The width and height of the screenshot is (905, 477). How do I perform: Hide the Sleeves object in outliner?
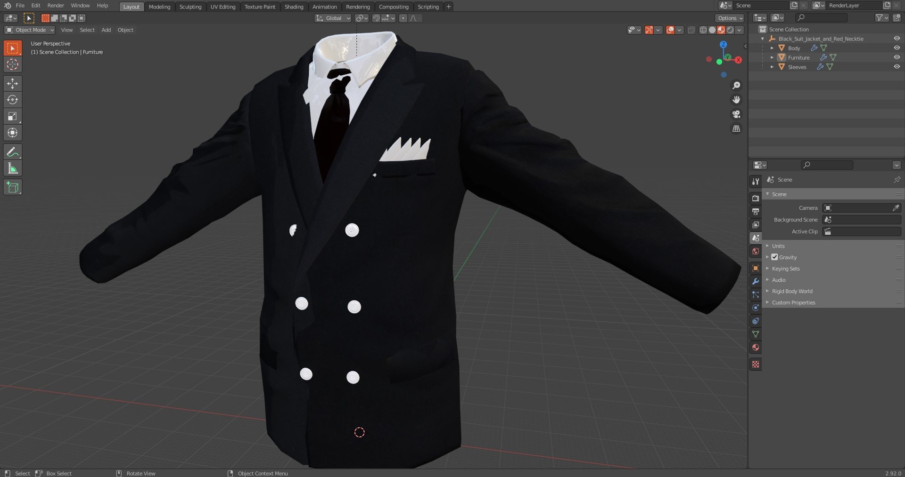tap(897, 67)
